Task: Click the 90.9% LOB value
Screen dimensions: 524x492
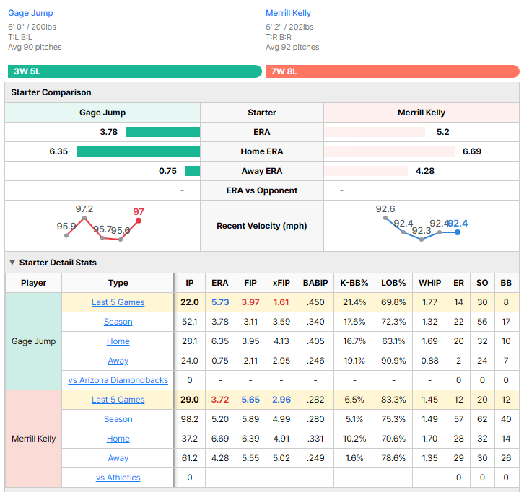Action: coord(393,361)
